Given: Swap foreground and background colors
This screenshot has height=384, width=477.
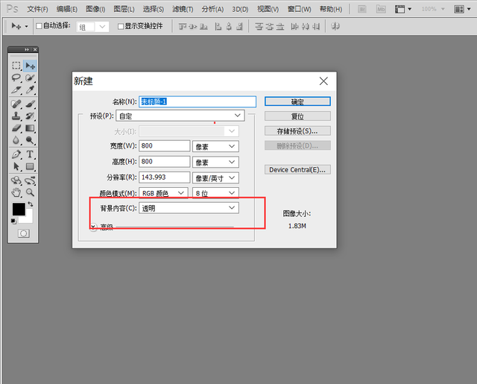Looking at the screenshot, I should 31,204.
